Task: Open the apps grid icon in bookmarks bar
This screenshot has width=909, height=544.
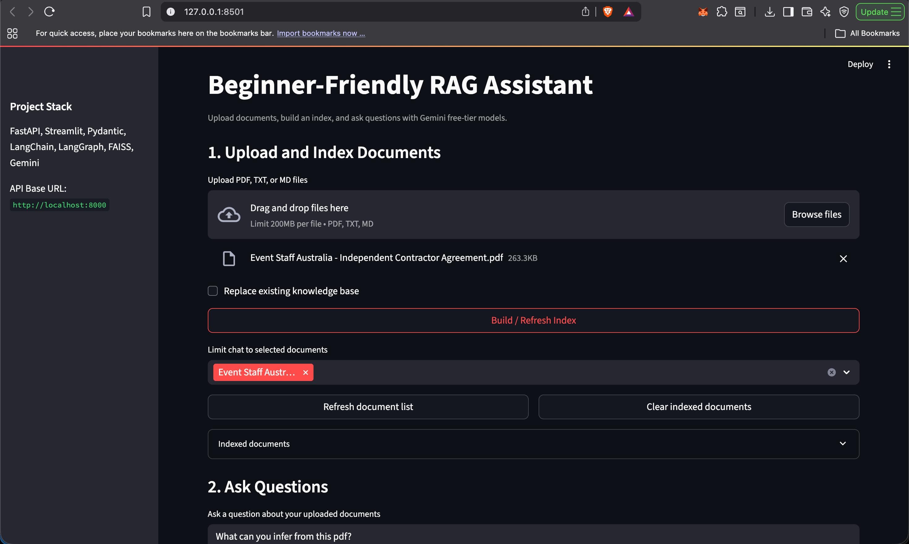Action: pyautogui.click(x=12, y=33)
